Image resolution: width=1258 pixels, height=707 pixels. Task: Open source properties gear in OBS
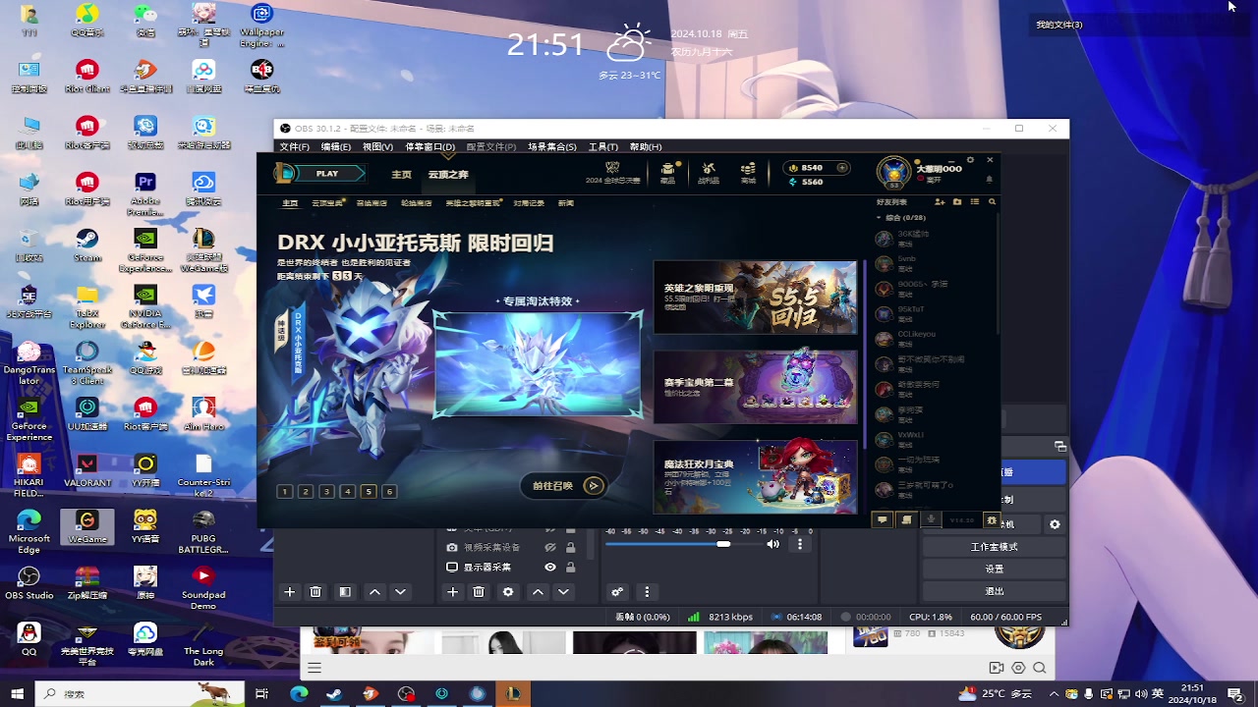(x=508, y=592)
